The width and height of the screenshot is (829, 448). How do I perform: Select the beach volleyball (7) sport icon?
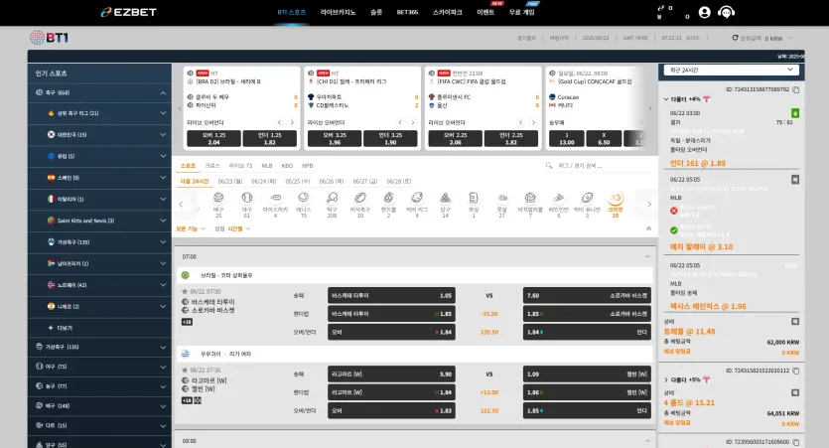[x=530, y=198]
